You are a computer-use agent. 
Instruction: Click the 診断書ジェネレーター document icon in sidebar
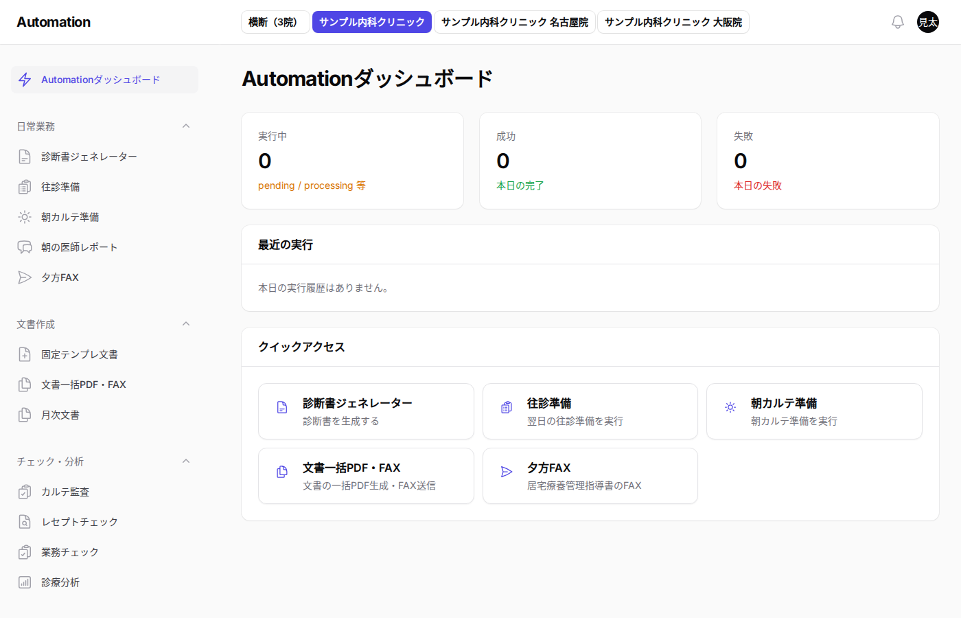(x=25, y=157)
